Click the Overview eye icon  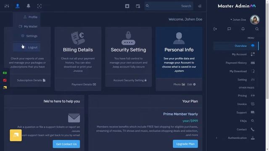(253, 46)
